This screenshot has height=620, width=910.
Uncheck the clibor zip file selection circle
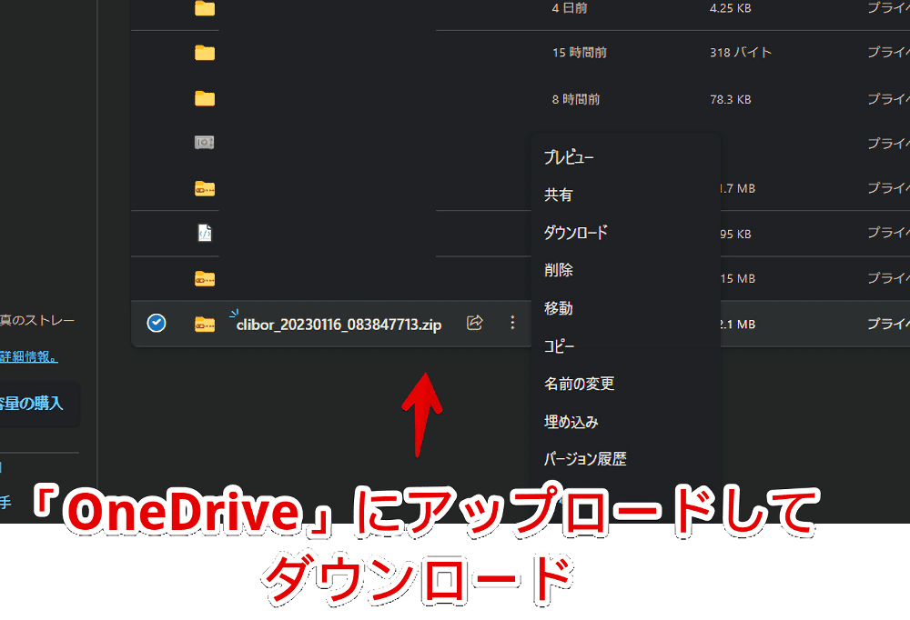point(157,323)
